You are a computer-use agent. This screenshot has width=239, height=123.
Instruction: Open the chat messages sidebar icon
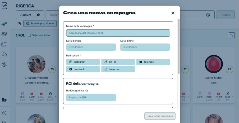[4, 55]
